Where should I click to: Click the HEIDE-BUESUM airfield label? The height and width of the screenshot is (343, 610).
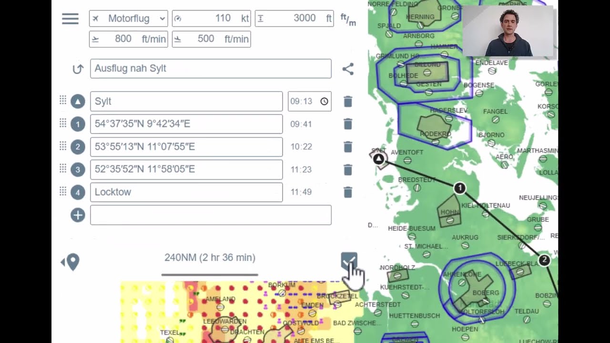411,229
